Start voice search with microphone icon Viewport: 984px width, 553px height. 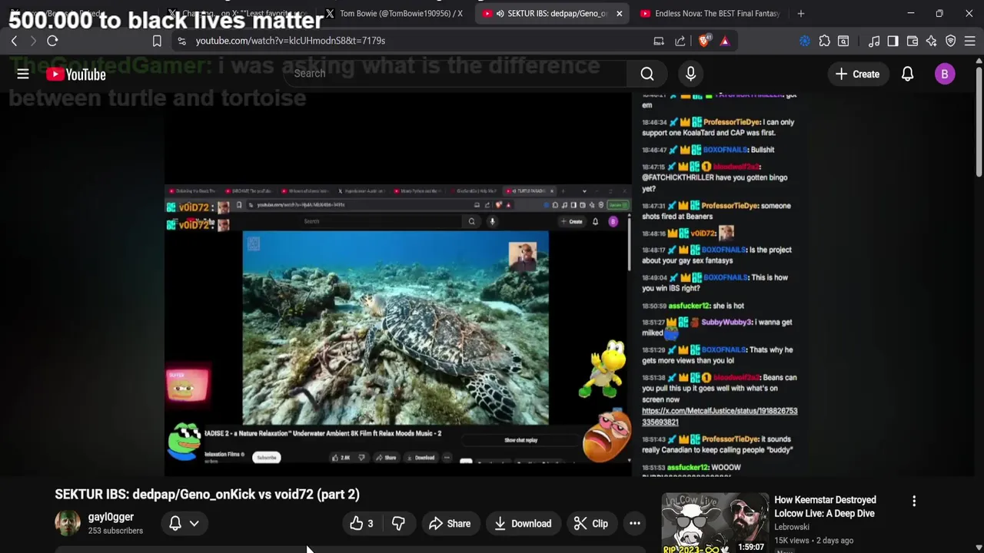pos(690,74)
